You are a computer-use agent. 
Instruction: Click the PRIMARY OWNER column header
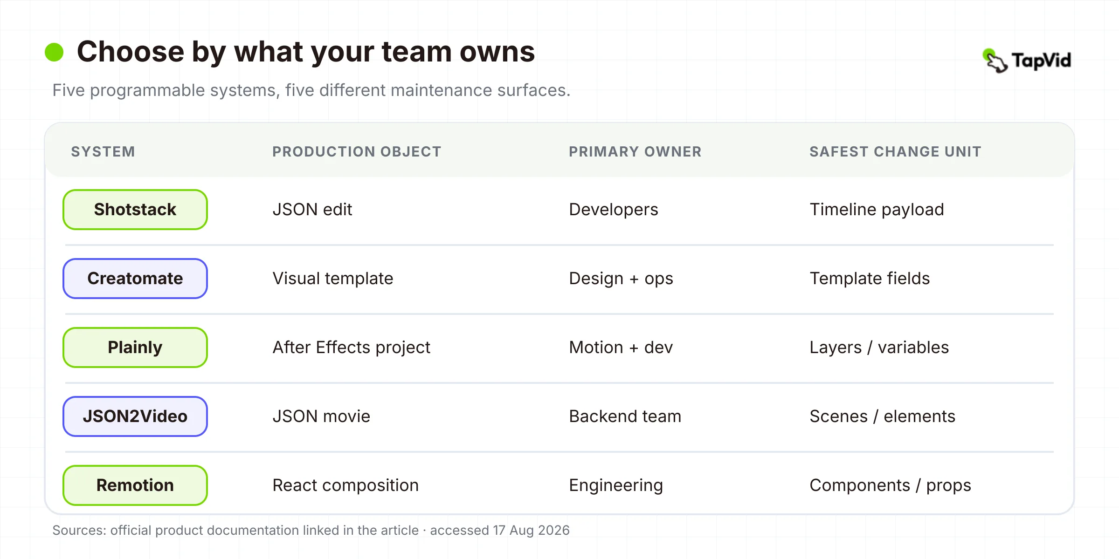pyautogui.click(x=635, y=151)
